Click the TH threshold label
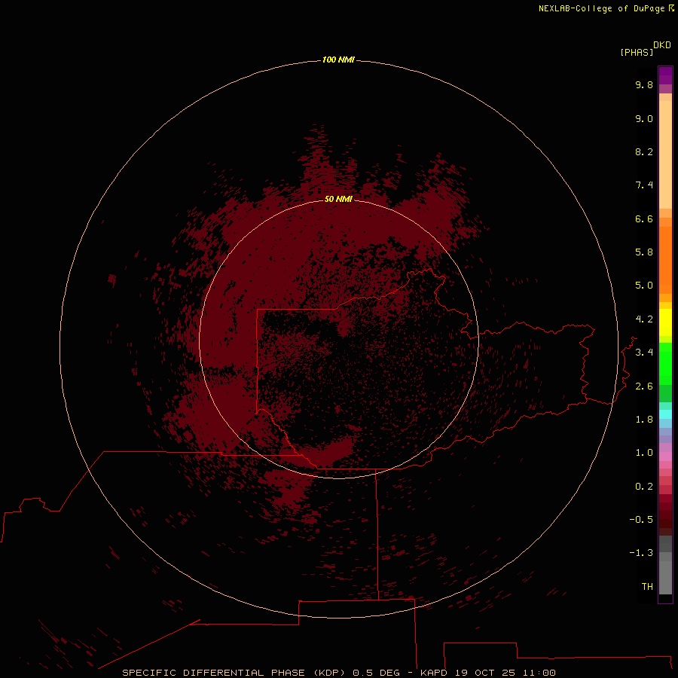 coord(647,587)
